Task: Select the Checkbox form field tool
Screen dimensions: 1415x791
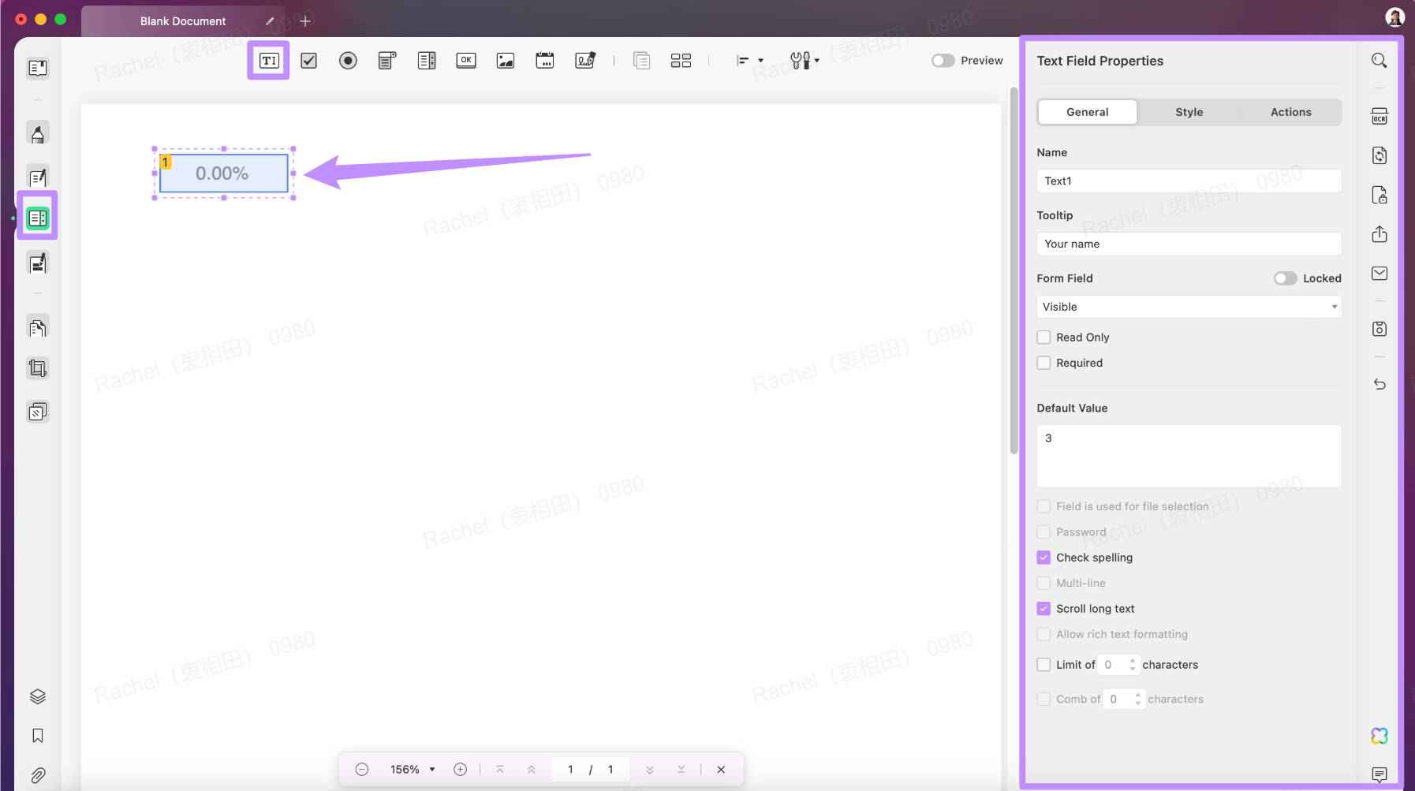Action: (x=308, y=60)
